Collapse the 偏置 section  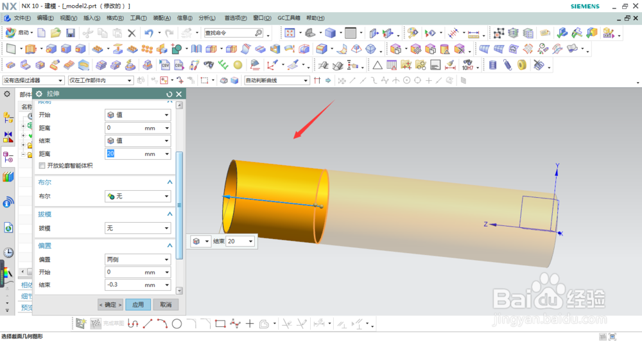169,245
